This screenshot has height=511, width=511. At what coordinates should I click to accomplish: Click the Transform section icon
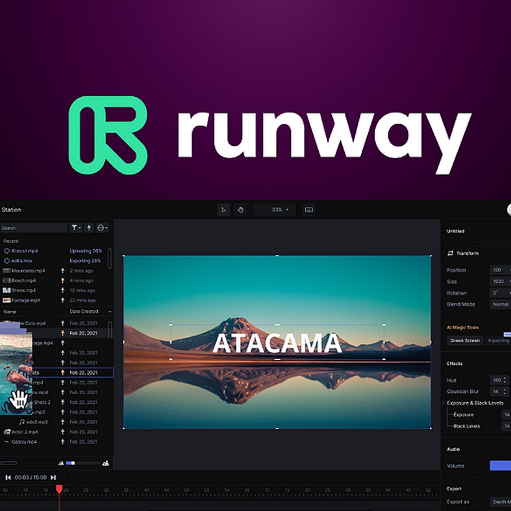[450, 253]
